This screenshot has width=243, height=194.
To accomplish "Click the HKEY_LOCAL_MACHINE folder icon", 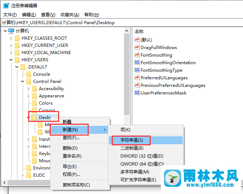I will pyautogui.click(x=17, y=53).
